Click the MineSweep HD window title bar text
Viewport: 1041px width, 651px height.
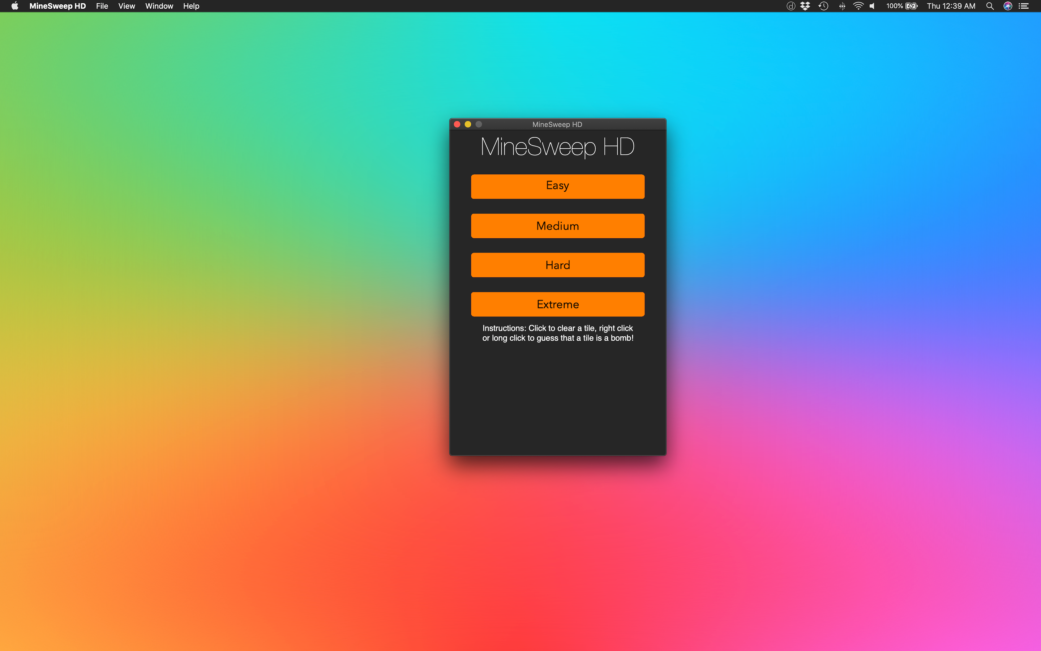557,124
